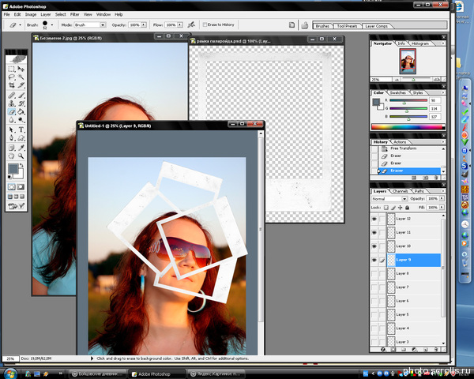Open the layer Fill arrow
The image size is (474, 379).
click(x=442, y=208)
